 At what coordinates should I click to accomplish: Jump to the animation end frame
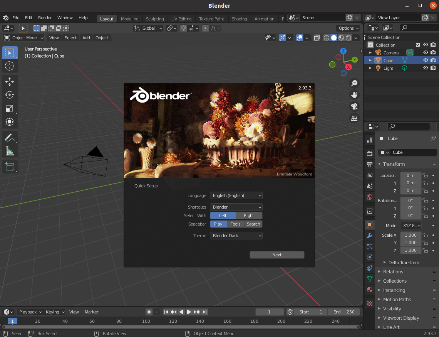point(204,312)
